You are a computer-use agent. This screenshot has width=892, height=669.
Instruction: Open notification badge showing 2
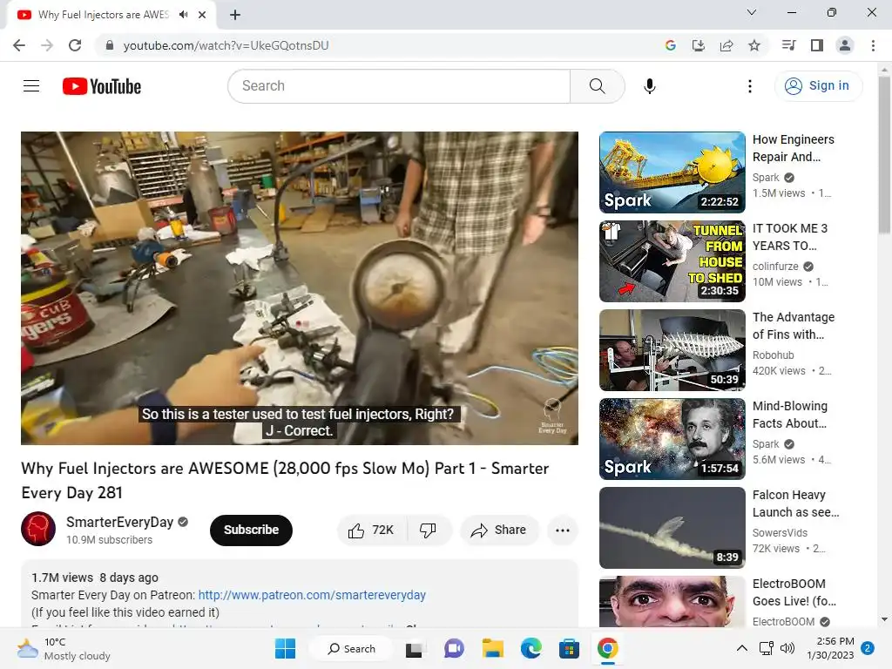tap(868, 648)
